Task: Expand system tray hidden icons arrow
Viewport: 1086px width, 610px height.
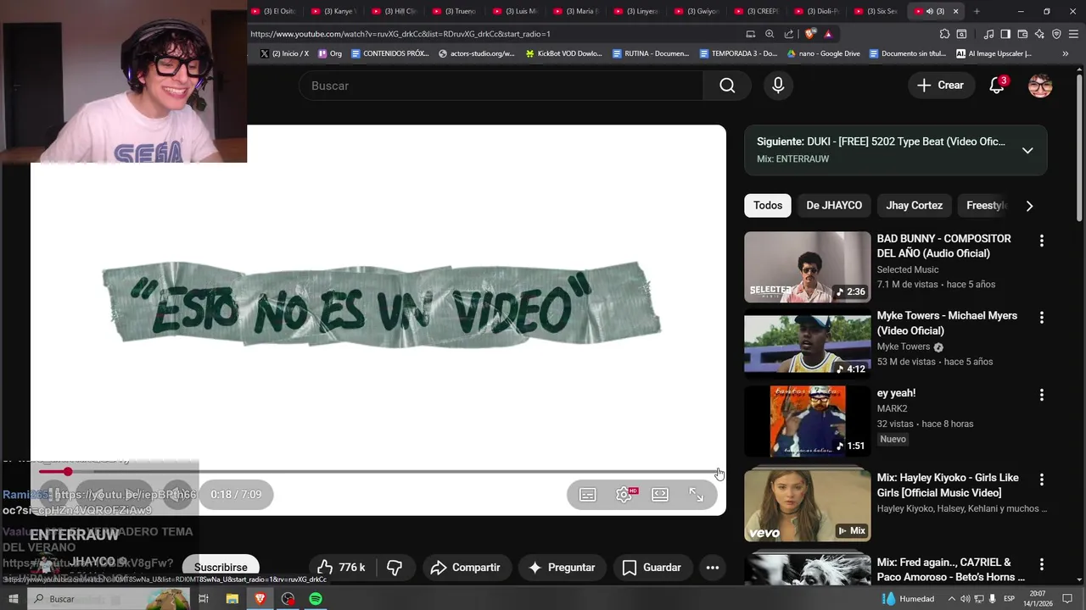Action: [951, 599]
